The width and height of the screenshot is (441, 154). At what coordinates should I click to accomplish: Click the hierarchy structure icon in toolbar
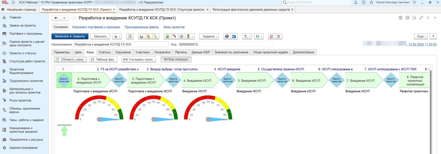(x=148, y=36)
